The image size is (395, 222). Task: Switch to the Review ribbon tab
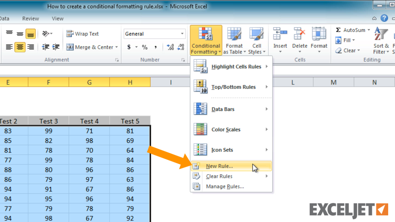(x=30, y=18)
